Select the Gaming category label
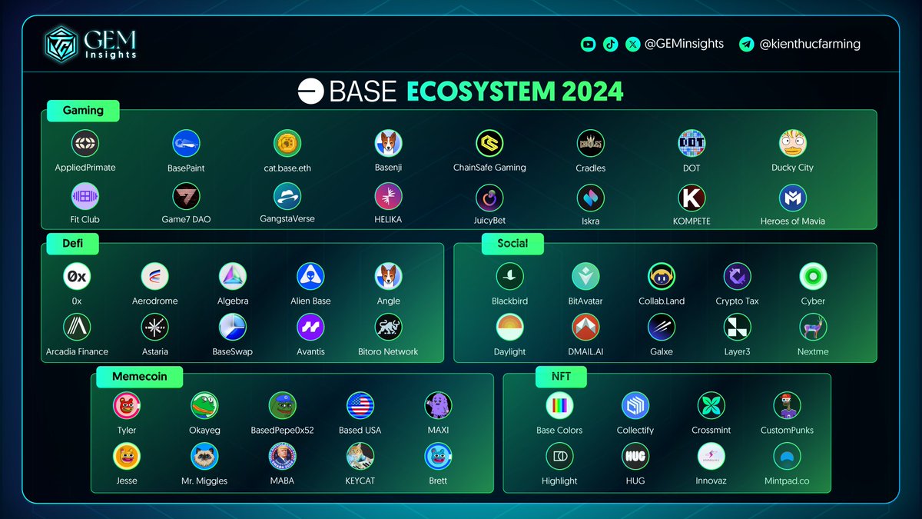The height and width of the screenshot is (519, 922). 83,110
